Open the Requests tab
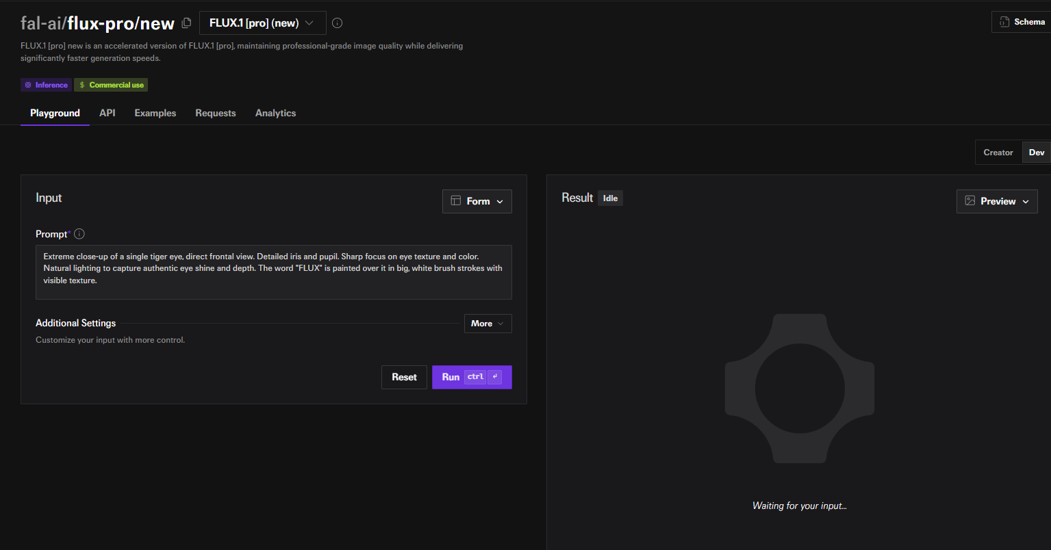 (216, 114)
